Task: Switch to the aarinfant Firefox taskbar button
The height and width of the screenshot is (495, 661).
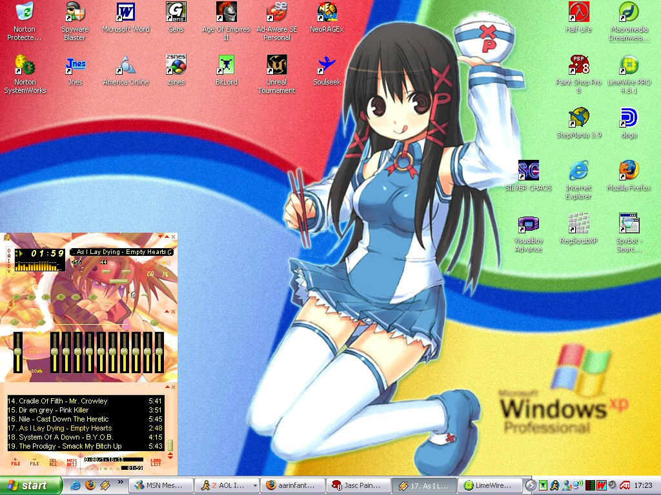Action: point(292,486)
